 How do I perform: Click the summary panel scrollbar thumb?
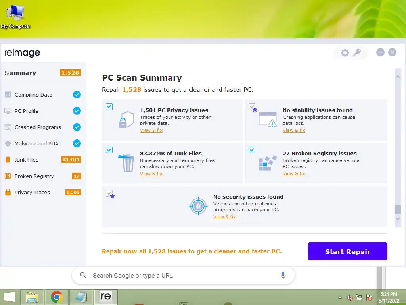coord(398,210)
